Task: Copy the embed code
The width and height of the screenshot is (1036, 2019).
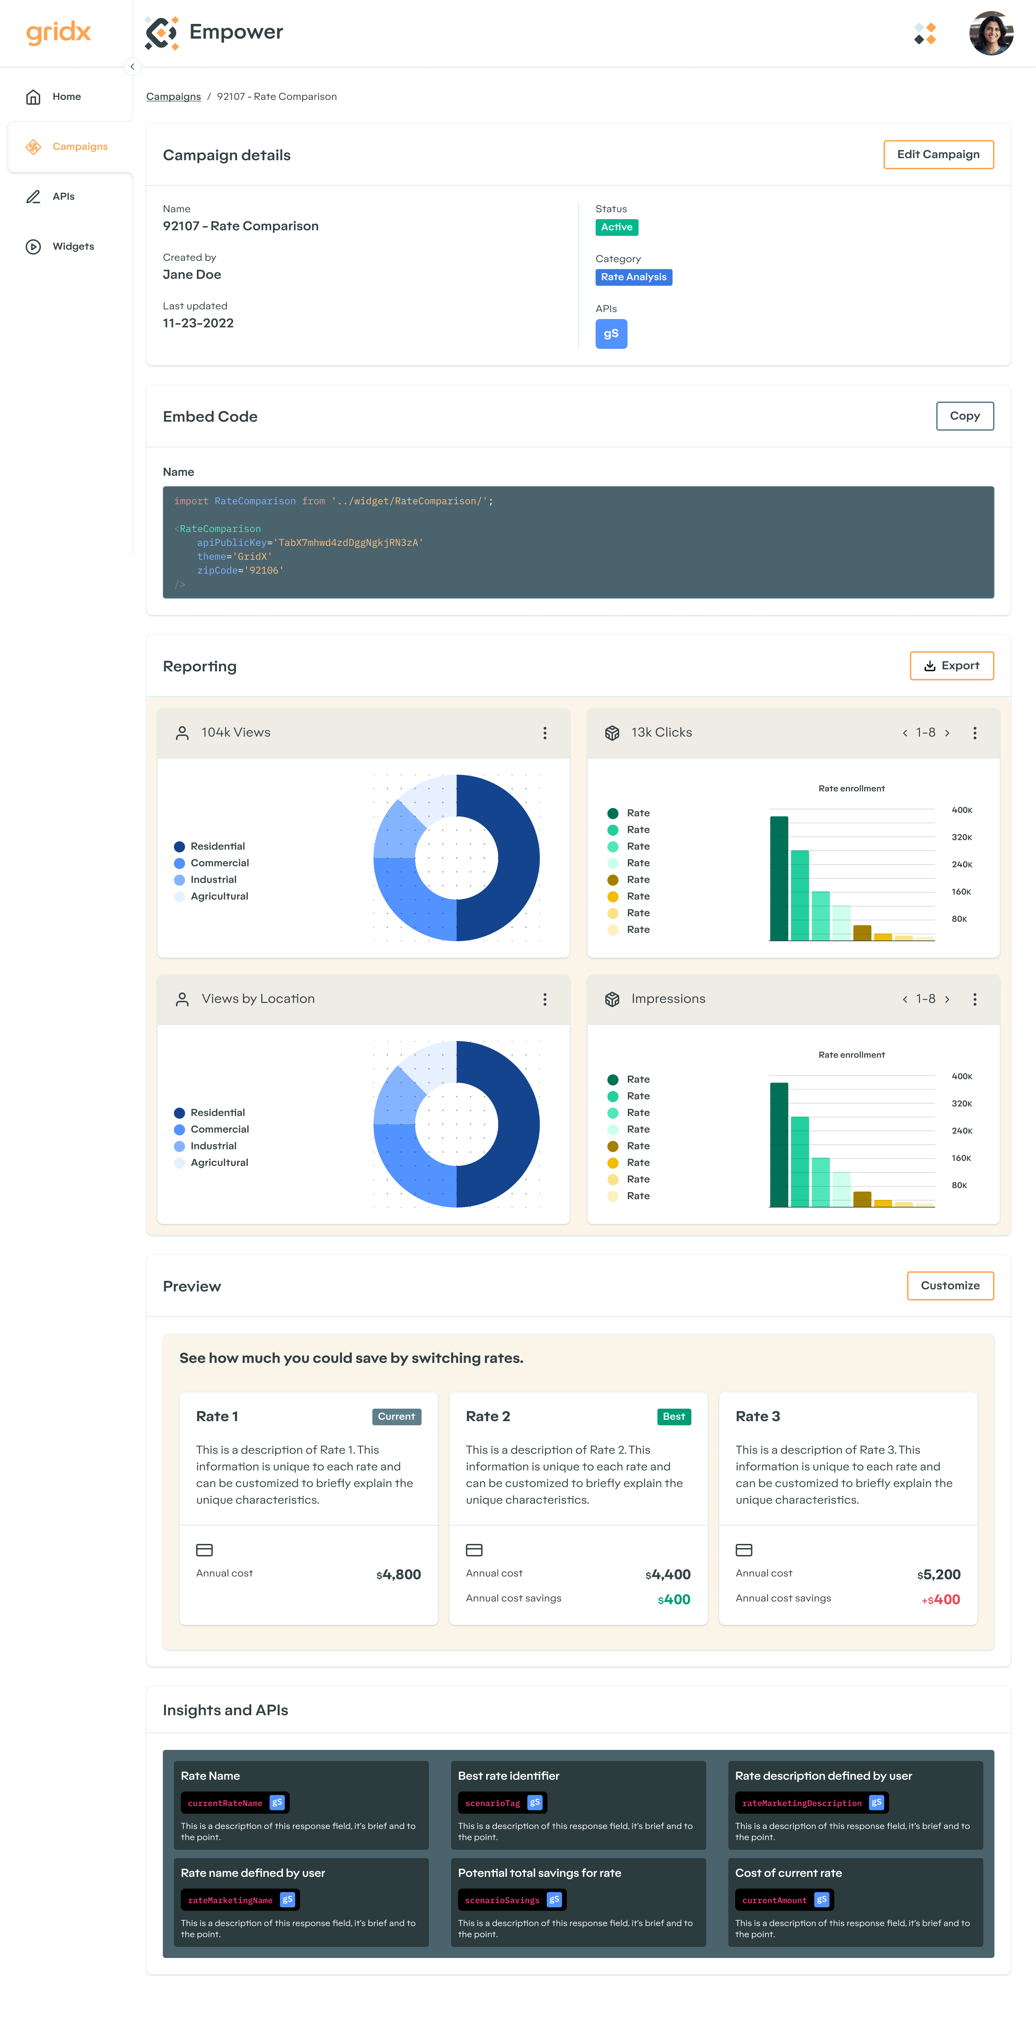Action: 965,416
